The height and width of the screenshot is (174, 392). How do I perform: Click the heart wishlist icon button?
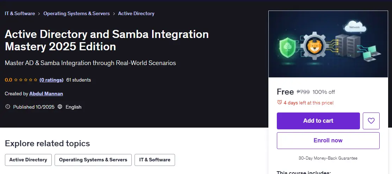[x=371, y=121]
